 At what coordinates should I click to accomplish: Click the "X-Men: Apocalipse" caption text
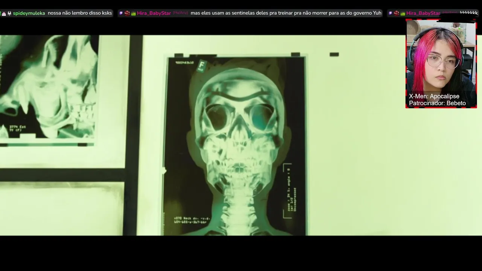(x=434, y=96)
